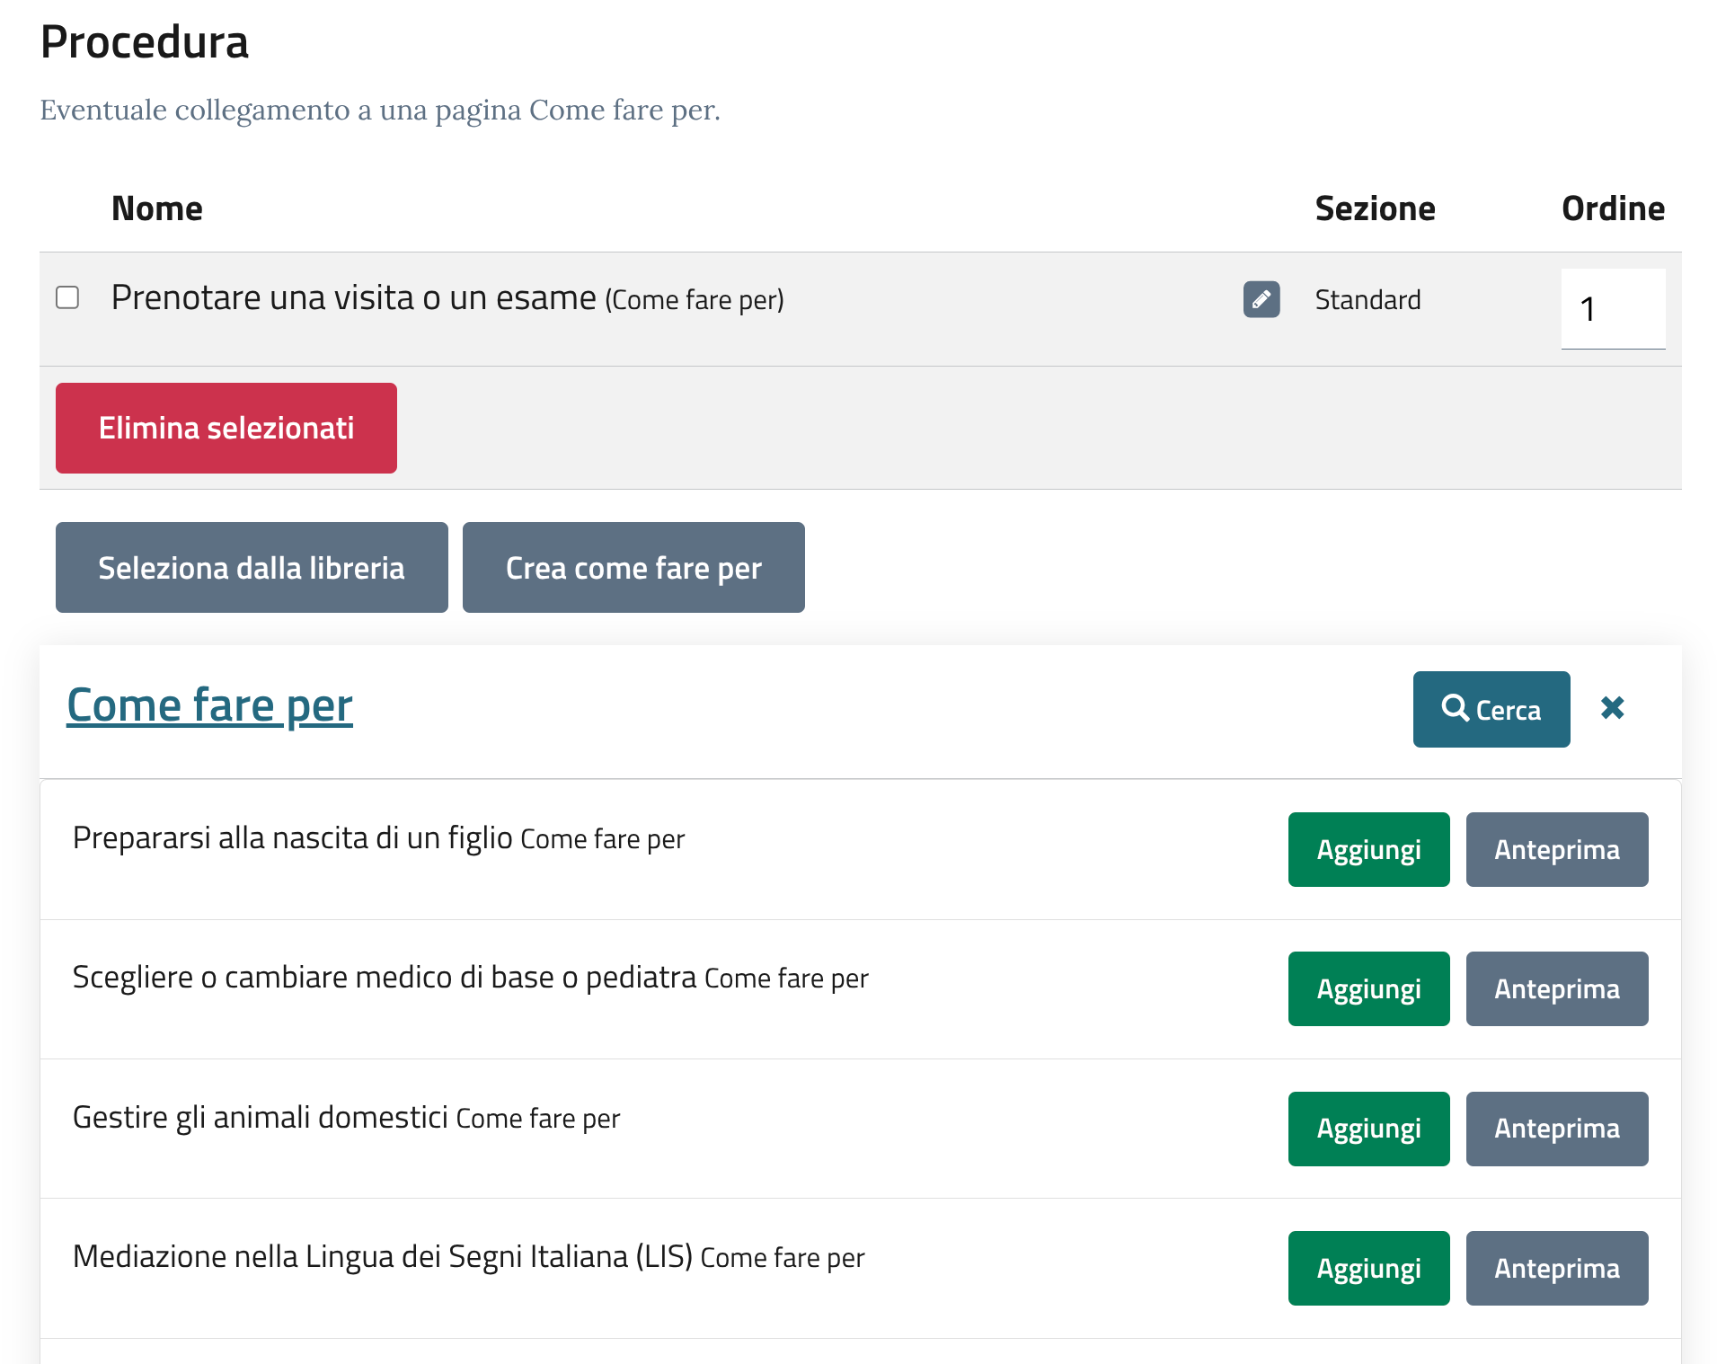
Task: Preview Prepararsi alla nascita di un figlio
Action: click(1556, 850)
